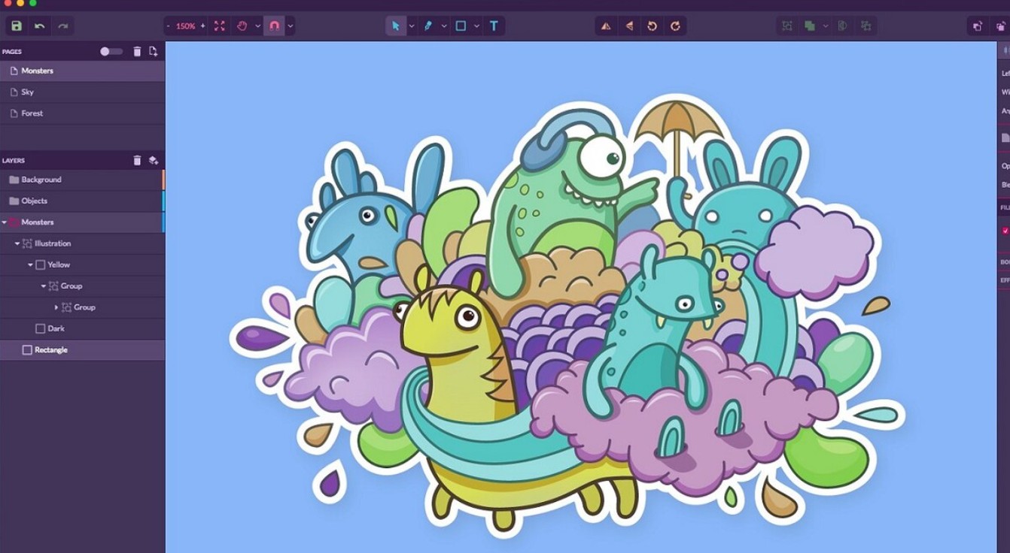This screenshot has width=1010, height=553.
Task: Rotate the selection counterclockwise
Action: click(652, 26)
